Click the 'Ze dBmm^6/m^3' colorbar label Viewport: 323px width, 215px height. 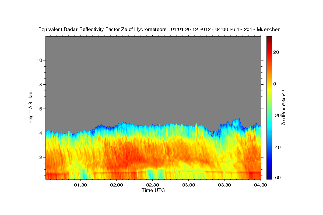(283, 107)
